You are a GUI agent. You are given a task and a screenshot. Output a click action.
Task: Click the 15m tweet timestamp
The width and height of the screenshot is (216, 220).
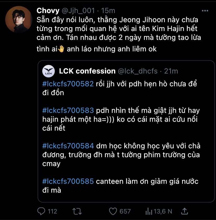pyautogui.click(x=108, y=11)
